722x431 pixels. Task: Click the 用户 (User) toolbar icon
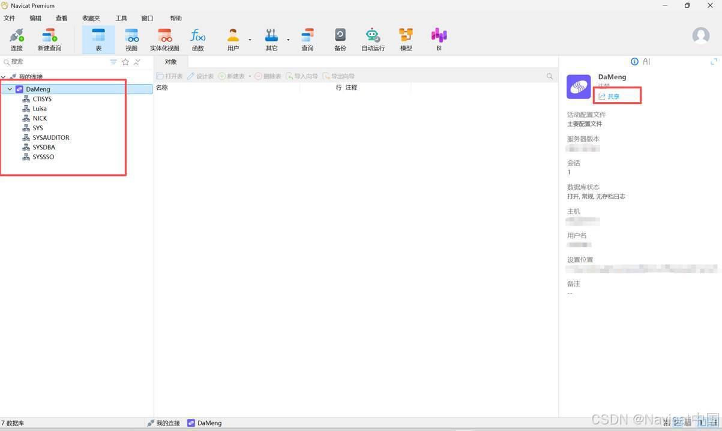click(x=233, y=40)
